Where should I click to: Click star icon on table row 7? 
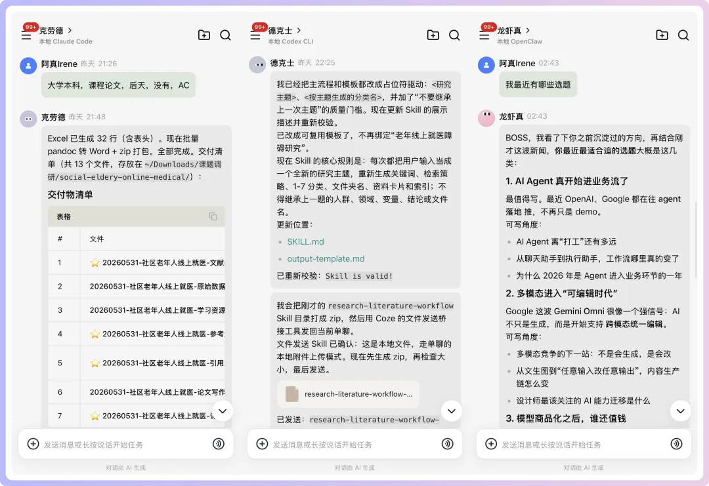tap(95, 416)
